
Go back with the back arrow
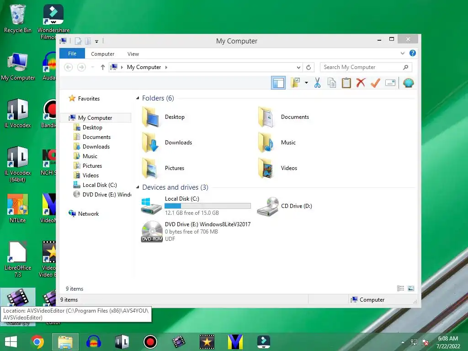pyautogui.click(x=69, y=67)
